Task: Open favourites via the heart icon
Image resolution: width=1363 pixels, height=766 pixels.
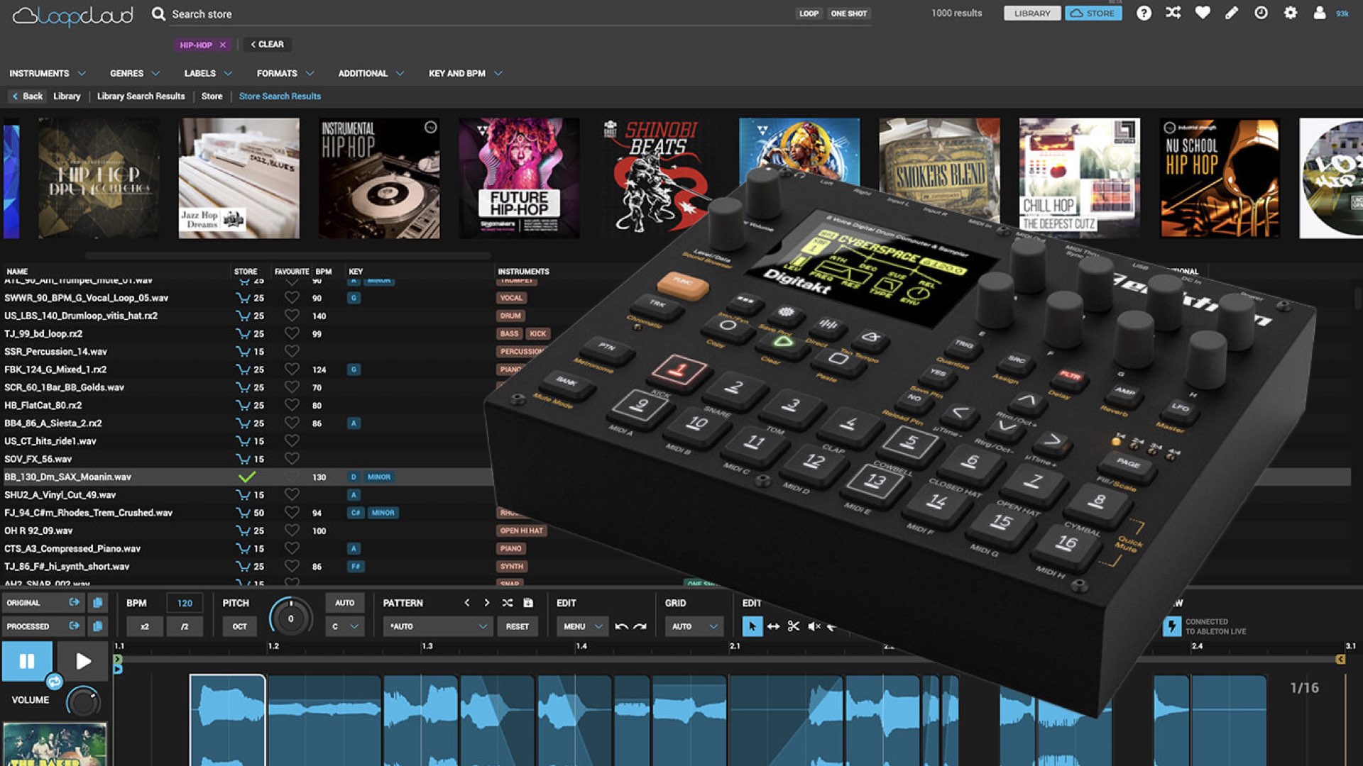Action: tap(1203, 13)
